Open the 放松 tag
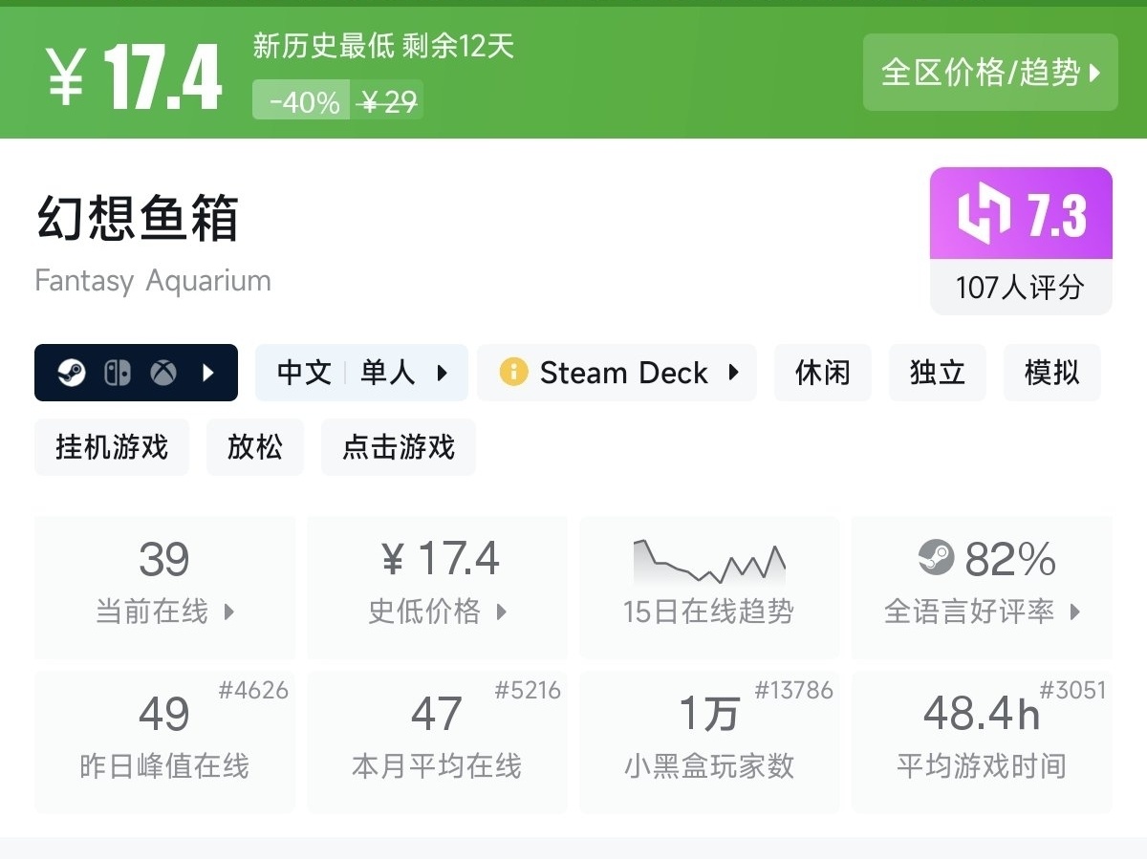The width and height of the screenshot is (1147, 859). click(255, 447)
